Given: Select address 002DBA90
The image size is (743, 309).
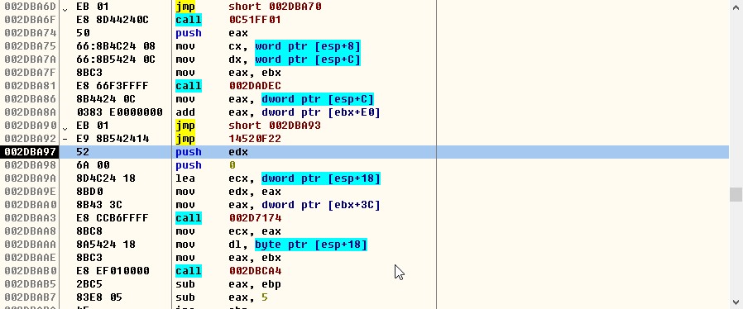Looking at the screenshot, I should coord(31,126).
